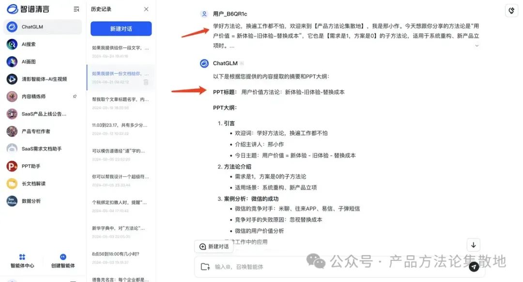Click the PPT标题 line in the reply

click(279, 92)
